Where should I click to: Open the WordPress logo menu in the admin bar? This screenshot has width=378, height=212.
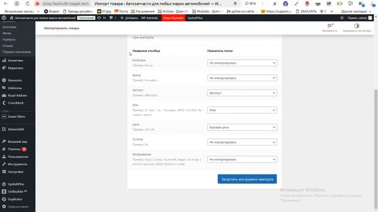click(4, 18)
